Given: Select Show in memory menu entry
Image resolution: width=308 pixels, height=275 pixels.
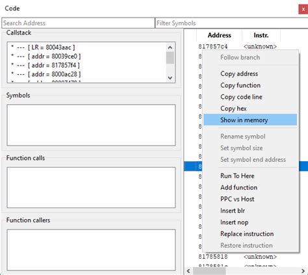Looking at the screenshot, I should (x=250, y=120).
